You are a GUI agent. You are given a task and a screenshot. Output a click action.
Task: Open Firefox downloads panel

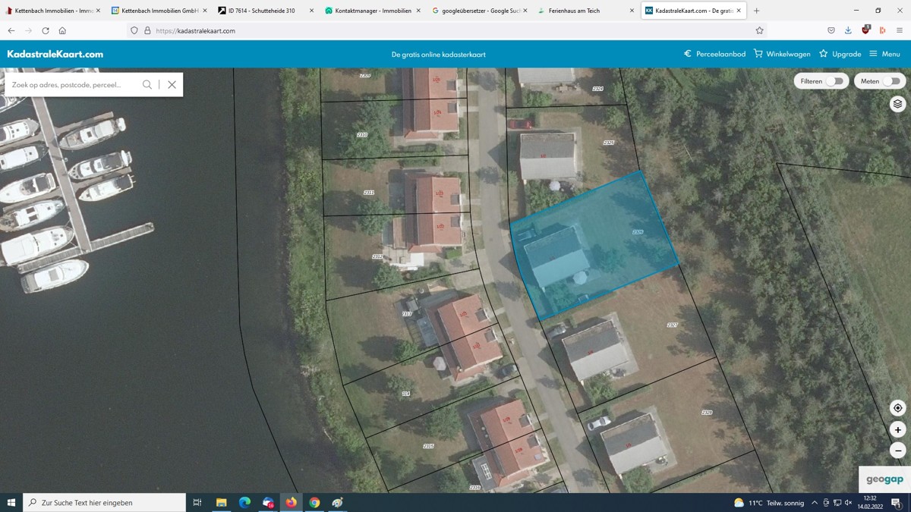click(x=848, y=30)
